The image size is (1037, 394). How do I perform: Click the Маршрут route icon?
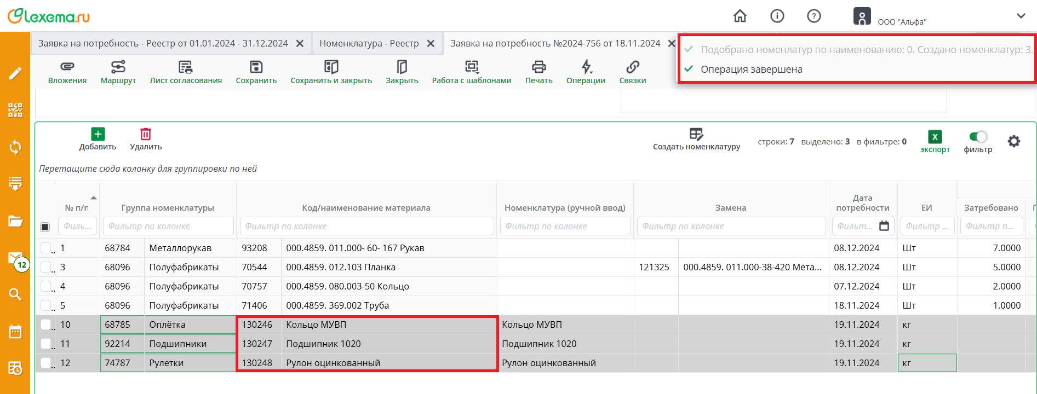[118, 67]
